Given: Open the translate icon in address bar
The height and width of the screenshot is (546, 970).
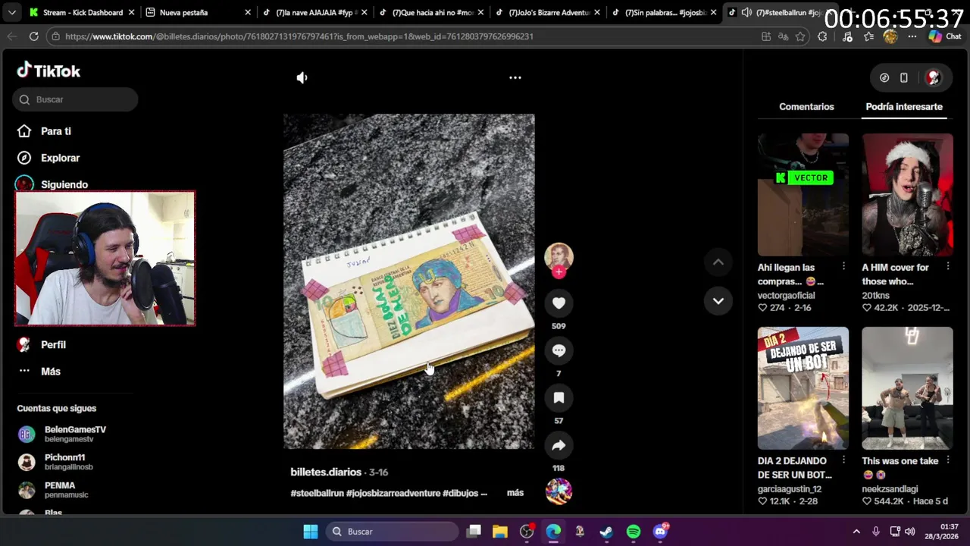Looking at the screenshot, I should pos(783,36).
